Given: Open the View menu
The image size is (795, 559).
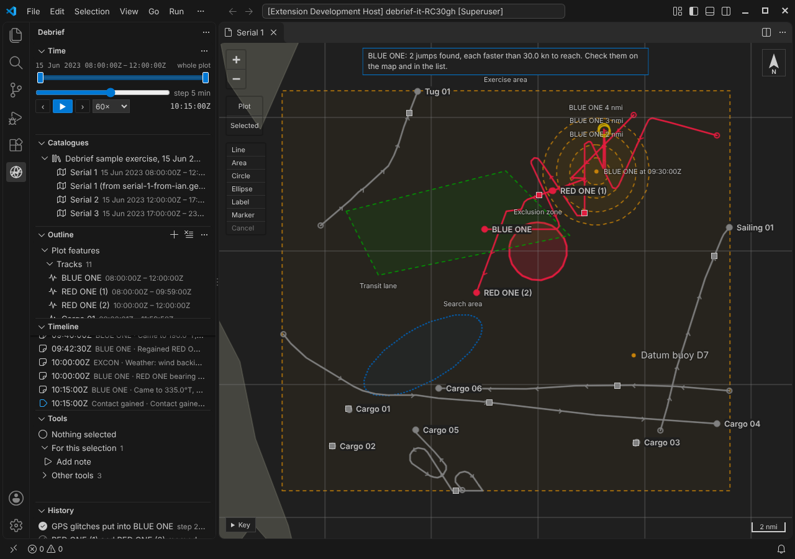Looking at the screenshot, I should tap(129, 11).
